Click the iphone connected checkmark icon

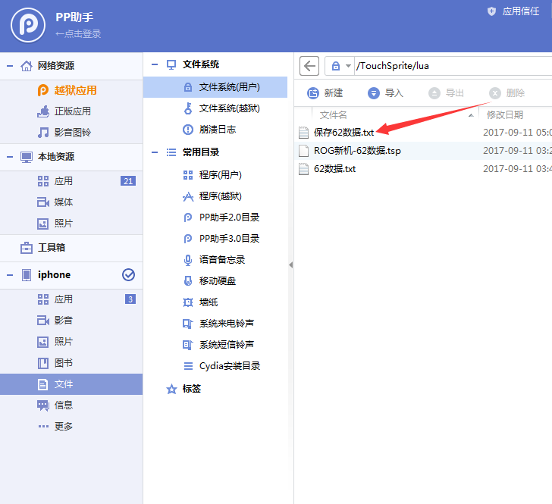click(128, 275)
